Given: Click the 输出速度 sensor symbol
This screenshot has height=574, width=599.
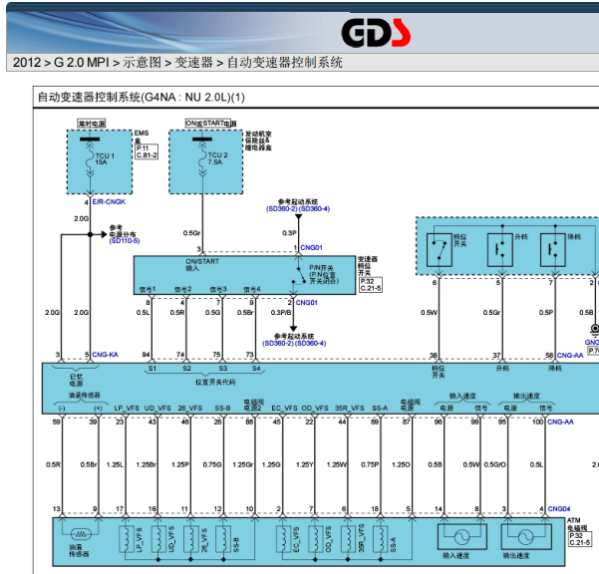Looking at the screenshot, I should (526, 536).
